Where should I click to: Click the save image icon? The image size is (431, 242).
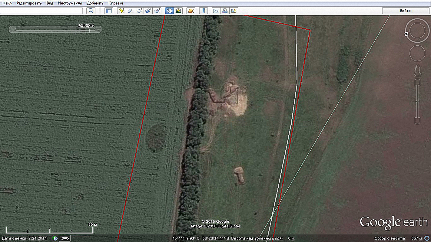click(x=234, y=11)
